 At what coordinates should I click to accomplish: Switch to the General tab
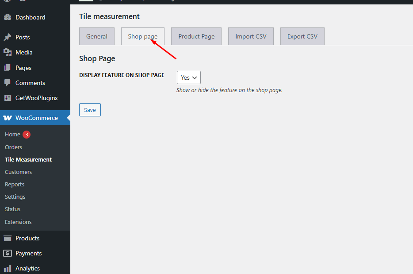click(97, 36)
